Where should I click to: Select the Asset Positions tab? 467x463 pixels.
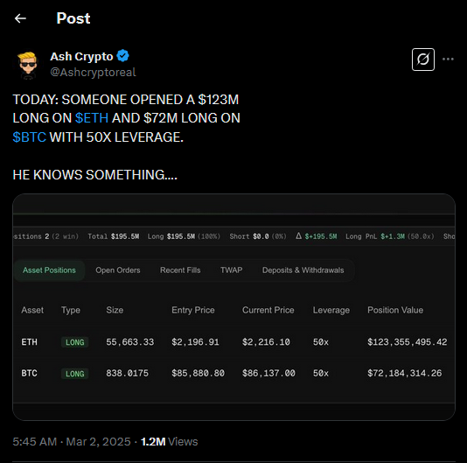coord(49,270)
